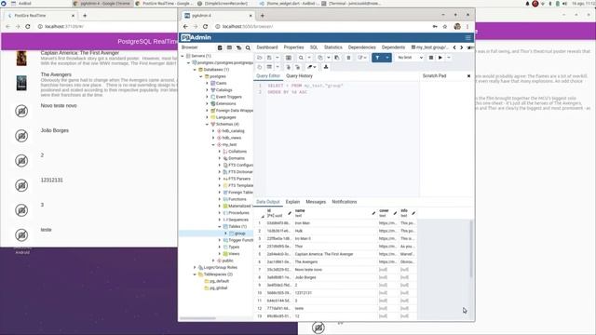The image size is (596, 335).
Task: Collapse the my_test schema node
Action: tap(213, 145)
